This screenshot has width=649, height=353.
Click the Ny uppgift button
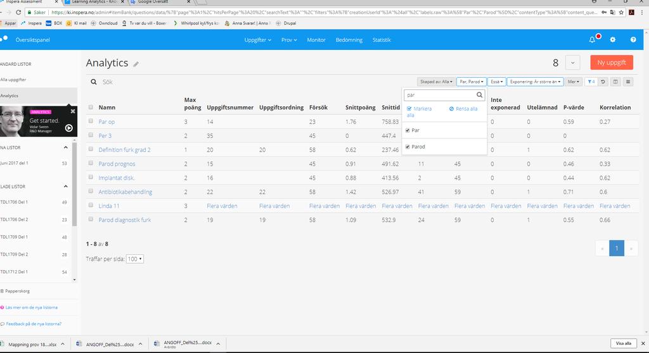pyautogui.click(x=612, y=63)
